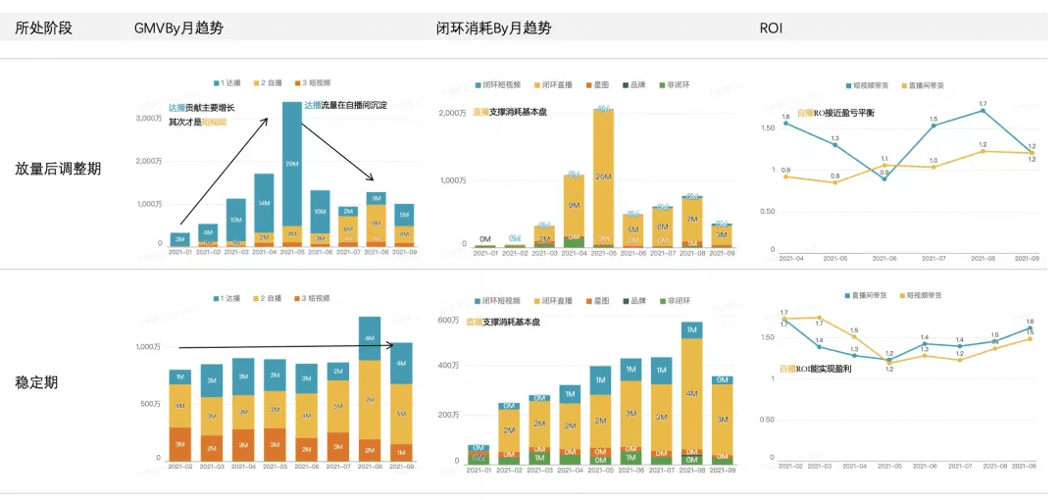This screenshot has height=500, width=1059.
Task: Click 1.5 data point at 2021-07 in 放量后调整期 ROI
Action: click(x=933, y=125)
